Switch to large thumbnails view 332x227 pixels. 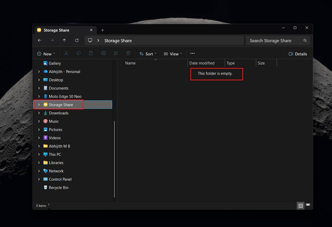(308, 206)
